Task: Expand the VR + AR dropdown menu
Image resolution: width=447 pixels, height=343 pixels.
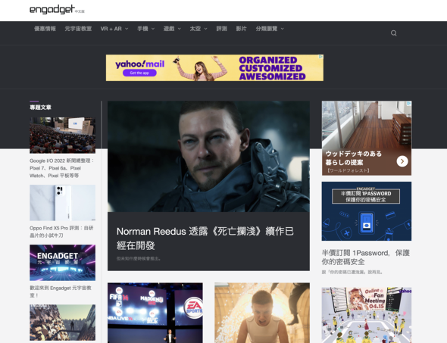Action: click(114, 29)
